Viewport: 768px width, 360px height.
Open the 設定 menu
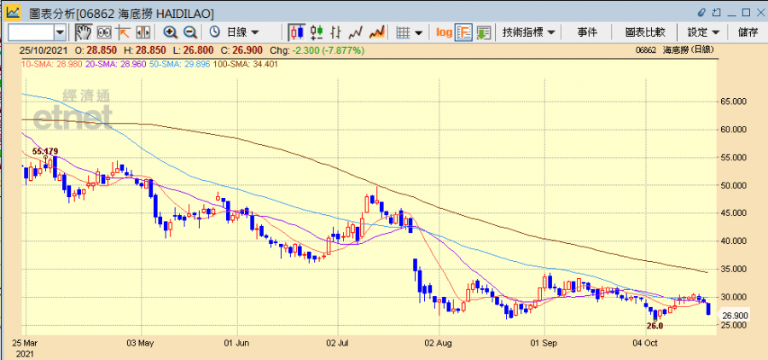[x=703, y=32]
